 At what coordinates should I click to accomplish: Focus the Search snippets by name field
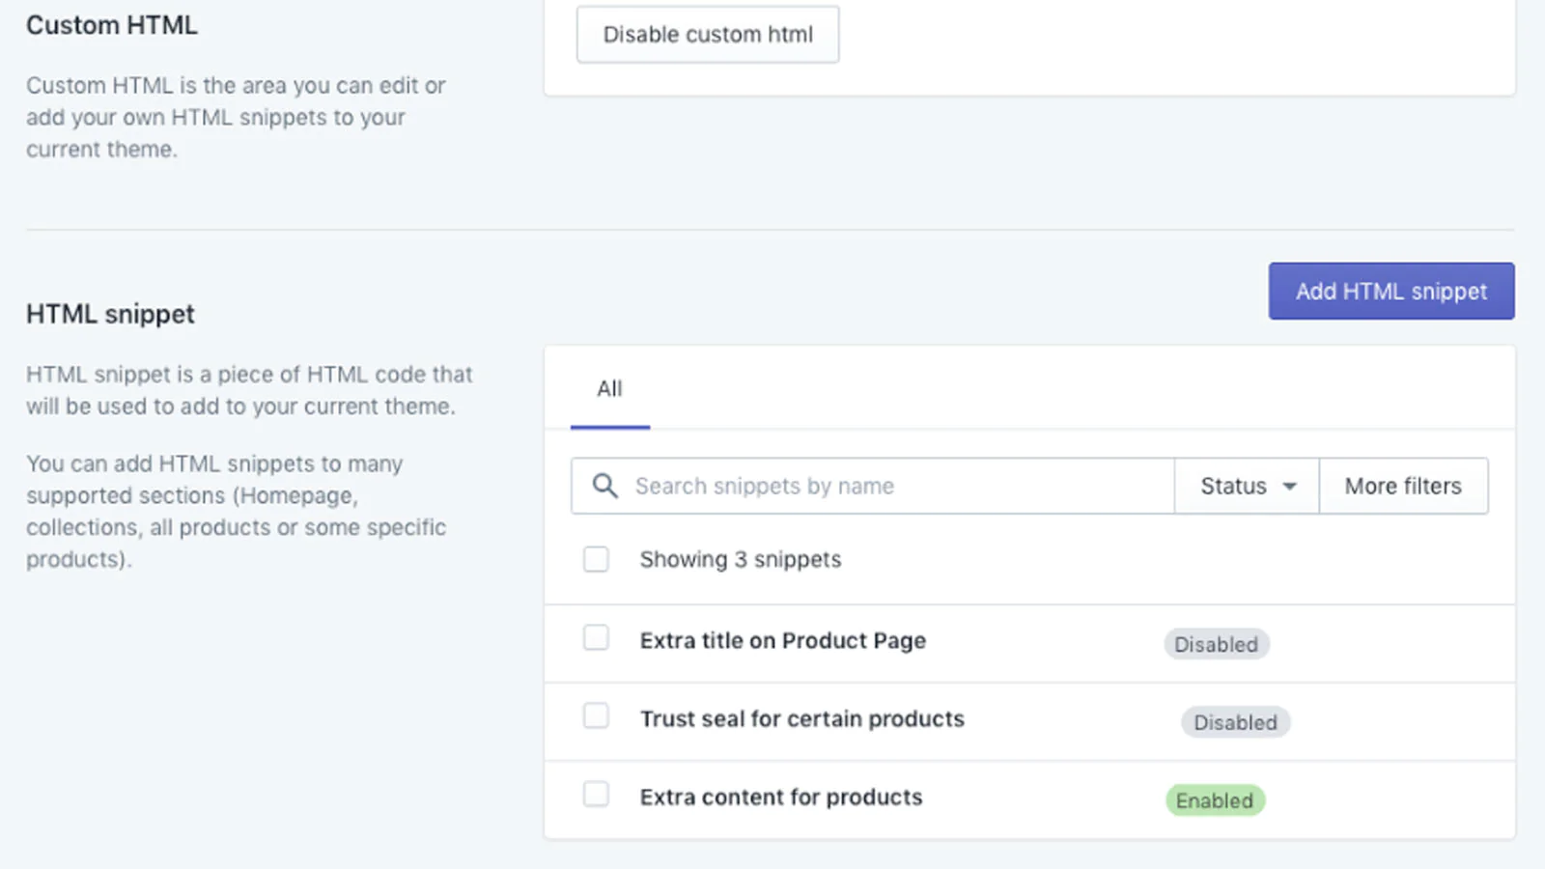[x=898, y=486]
